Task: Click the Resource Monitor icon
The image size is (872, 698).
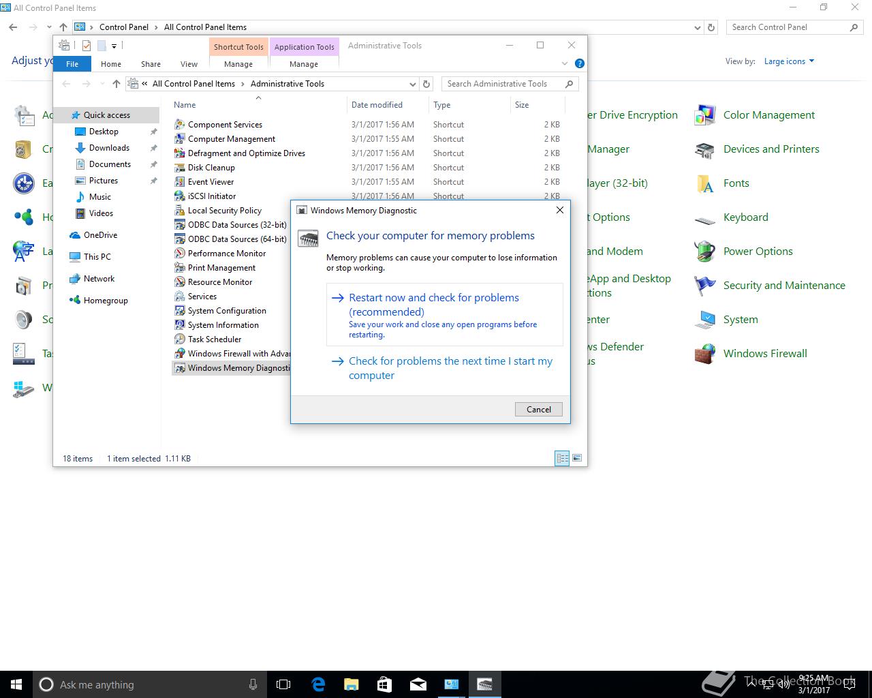Action: pyautogui.click(x=180, y=282)
